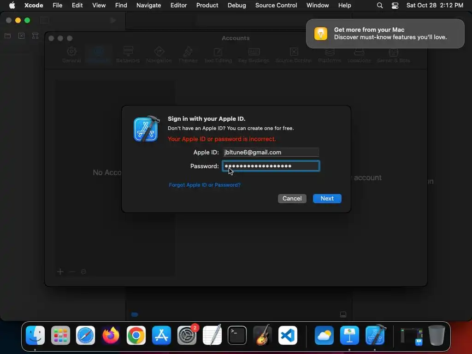This screenshot has height=354, width=472.
Task: Open the Product menu
Action: [x=207, y=5]
